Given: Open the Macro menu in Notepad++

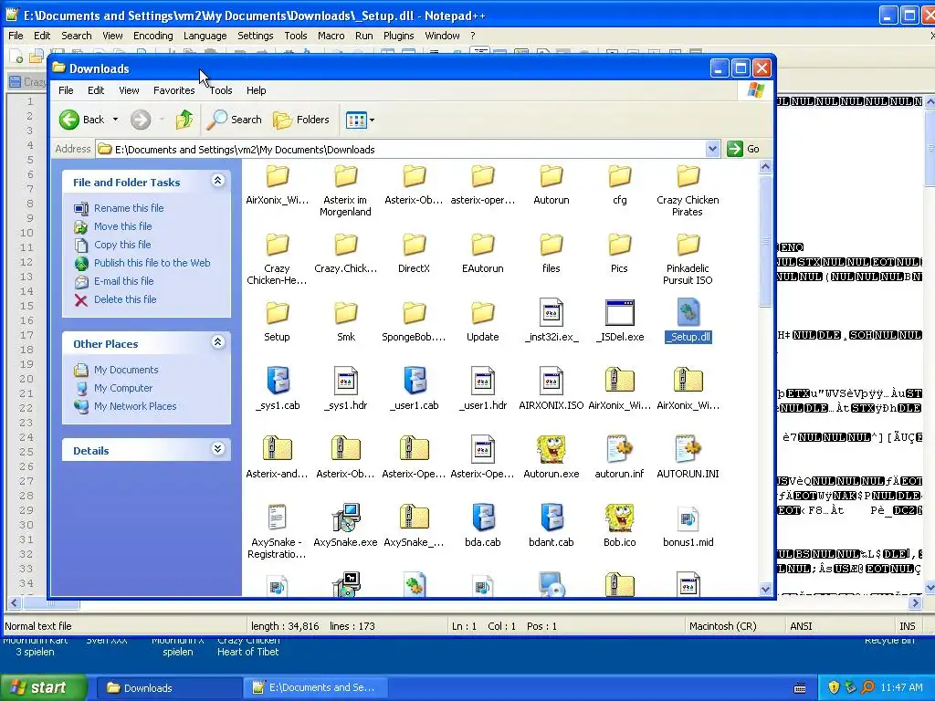Looking at the screenshot, I should 331,36.
